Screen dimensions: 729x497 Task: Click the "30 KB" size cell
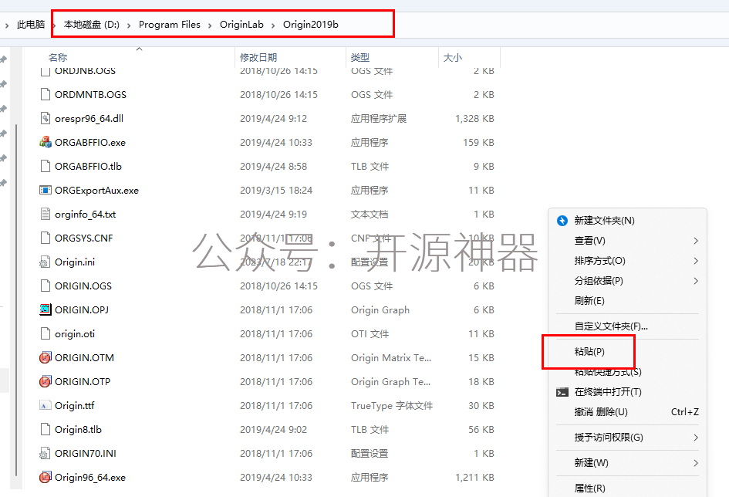coord(481,406)
